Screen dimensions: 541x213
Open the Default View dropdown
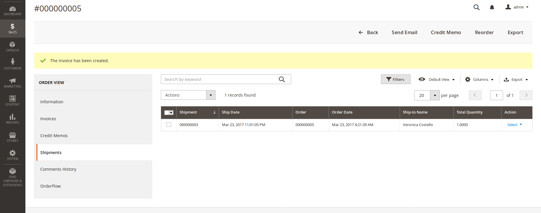click(436, 79)
